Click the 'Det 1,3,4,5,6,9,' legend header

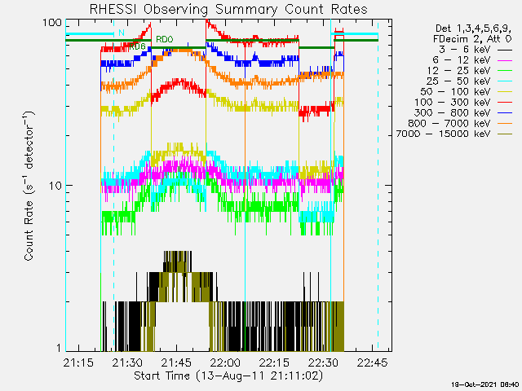point(473,29)
